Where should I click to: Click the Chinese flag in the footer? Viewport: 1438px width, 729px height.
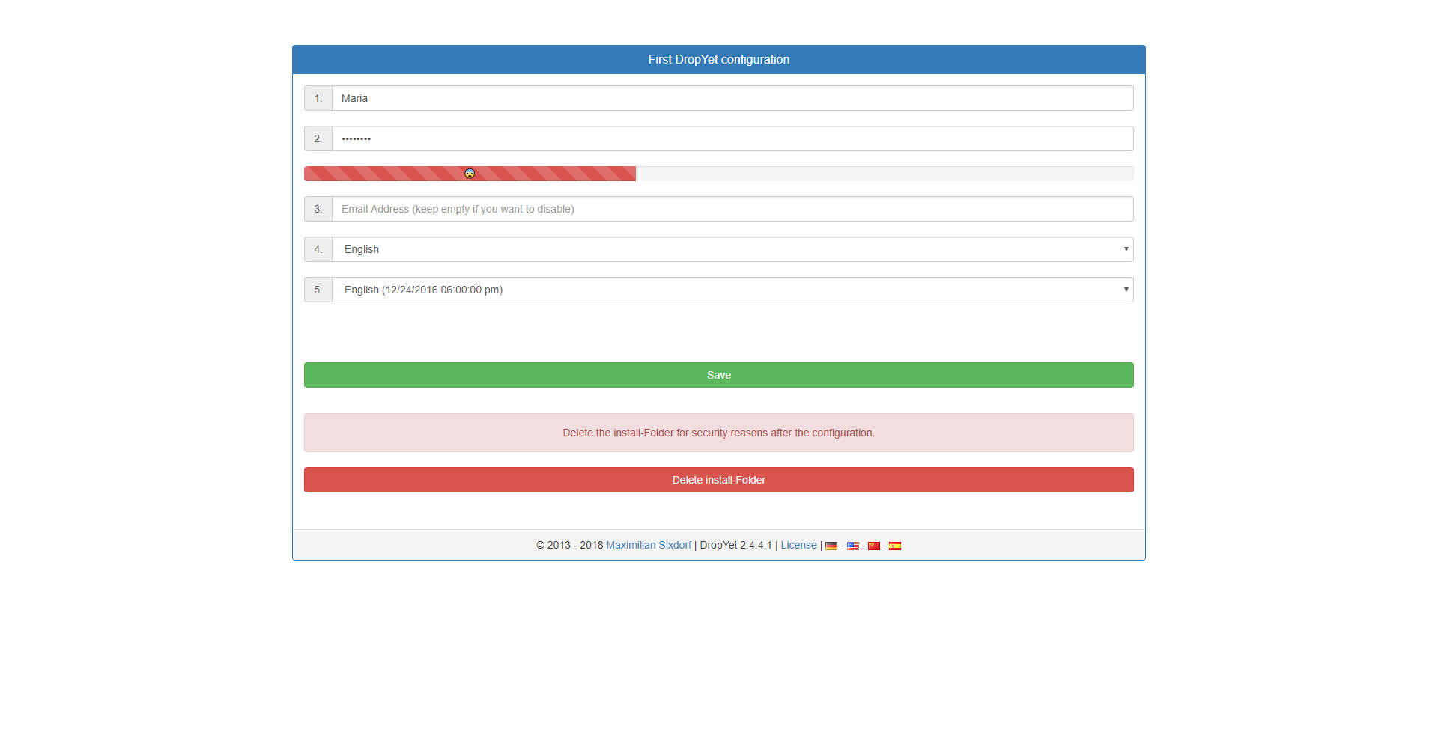(x=874, y=546)
